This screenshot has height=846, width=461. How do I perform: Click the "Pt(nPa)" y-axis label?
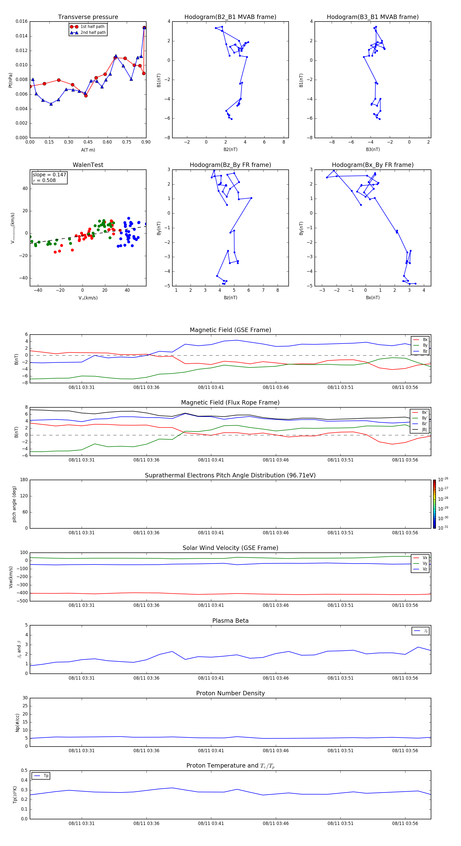click(x=11, y=80)
